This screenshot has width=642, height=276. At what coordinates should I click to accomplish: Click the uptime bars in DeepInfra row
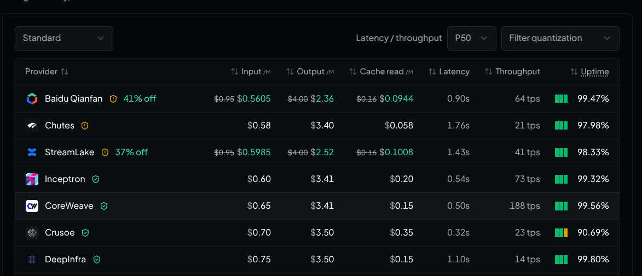pyautogui.click(x=562, y=259)
